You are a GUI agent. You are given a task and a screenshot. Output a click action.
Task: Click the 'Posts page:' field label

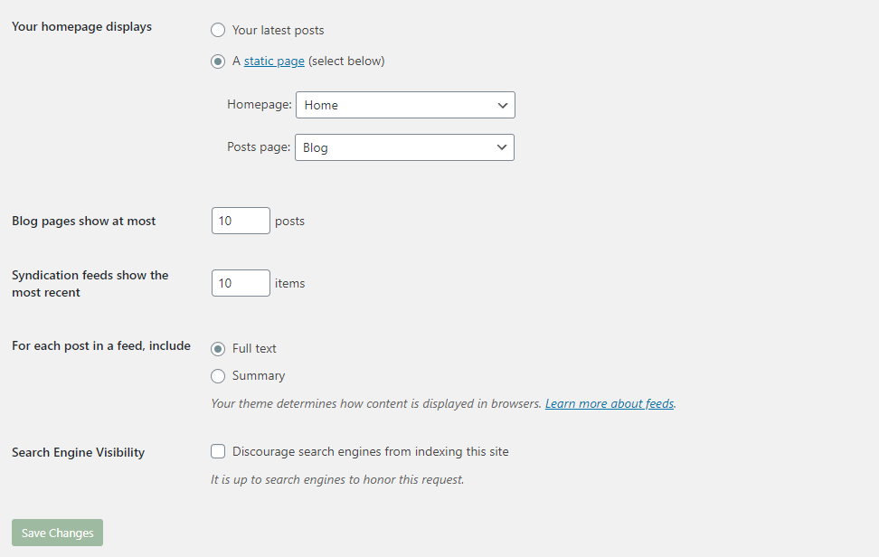(259, 146)
